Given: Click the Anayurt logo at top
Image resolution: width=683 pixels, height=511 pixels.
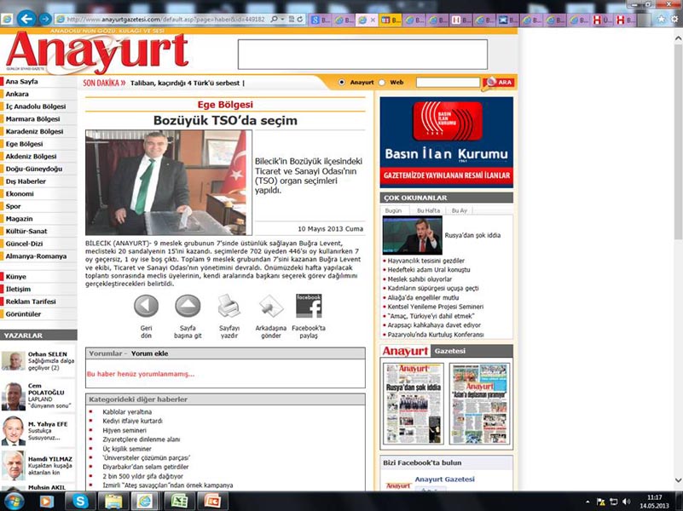Looking at the screenshot, I should point(97,53).
